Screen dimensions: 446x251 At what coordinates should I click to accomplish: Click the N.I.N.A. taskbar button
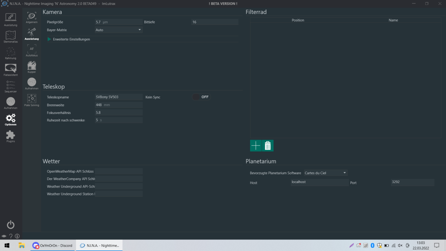(99, 245)
